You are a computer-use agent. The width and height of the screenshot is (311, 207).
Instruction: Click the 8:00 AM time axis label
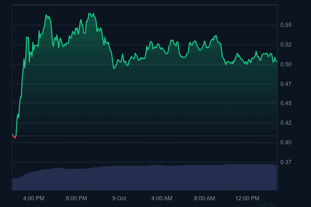click(x=204, y=198)
